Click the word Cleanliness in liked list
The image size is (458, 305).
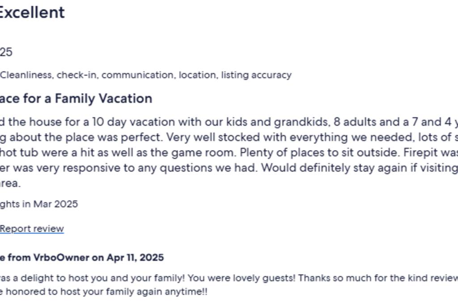pos(26,75)
